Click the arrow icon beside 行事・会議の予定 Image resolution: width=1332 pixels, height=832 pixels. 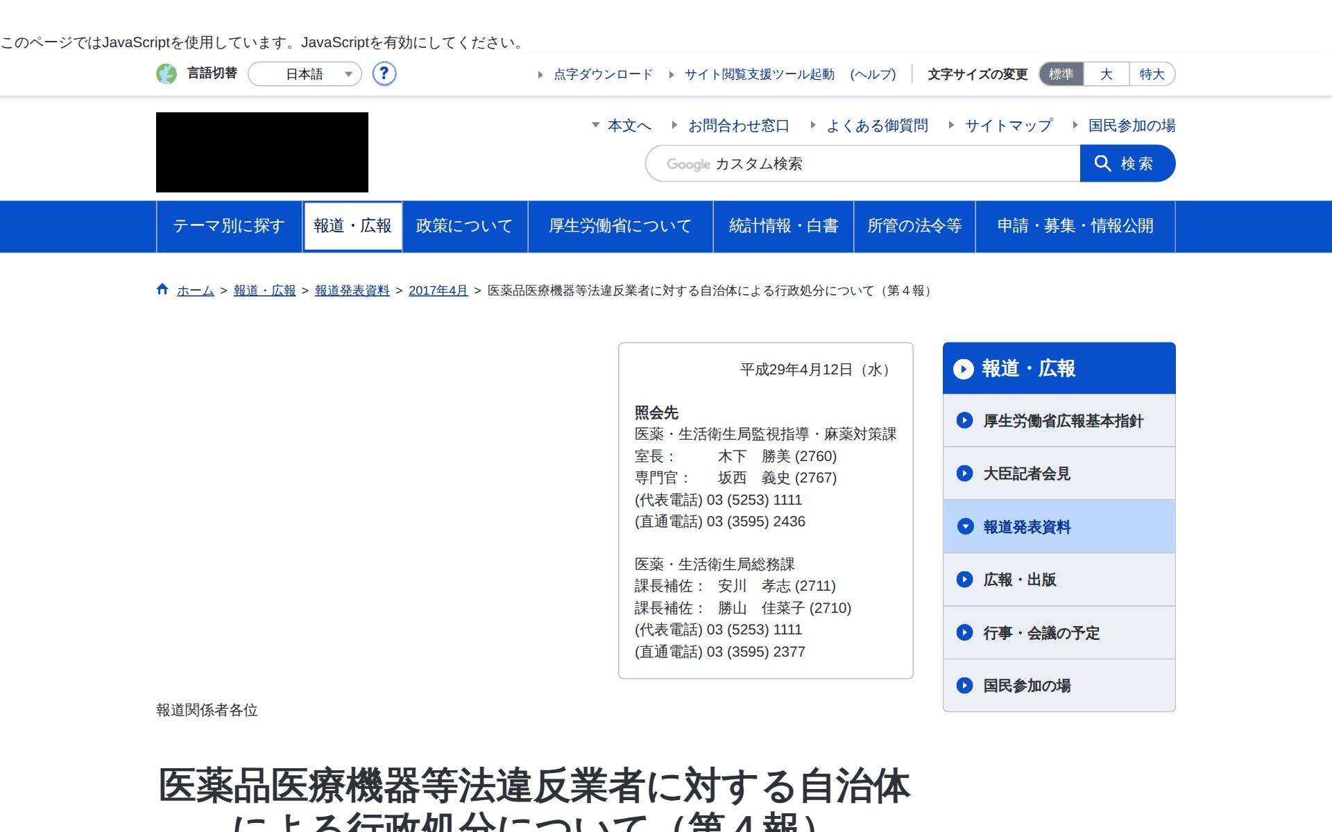(x=964, y=632)
